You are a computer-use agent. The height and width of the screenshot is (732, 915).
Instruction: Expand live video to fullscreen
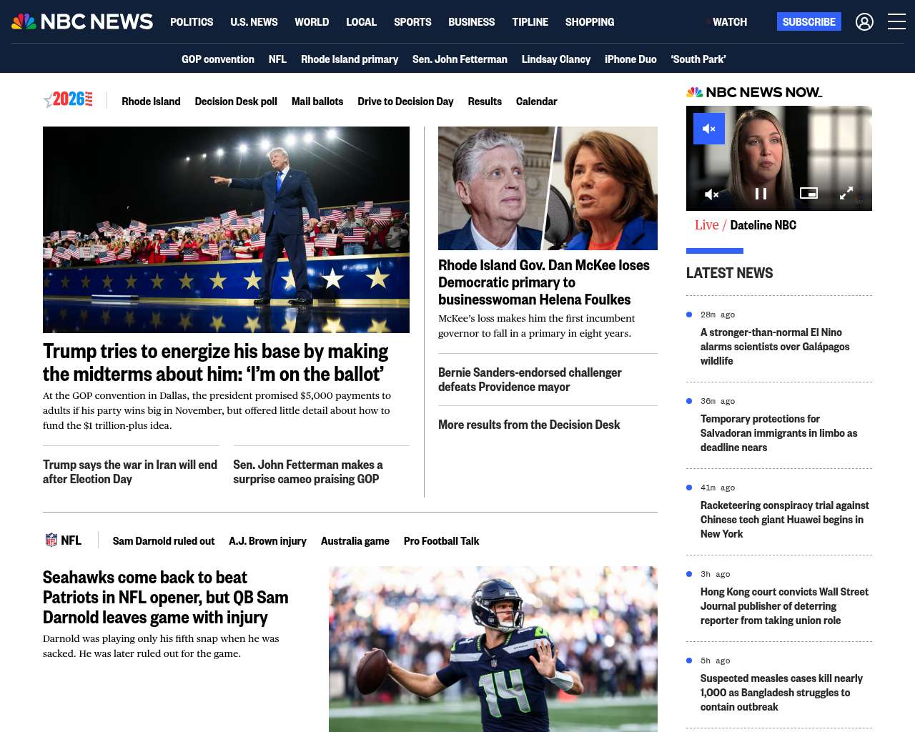[846, 193]
